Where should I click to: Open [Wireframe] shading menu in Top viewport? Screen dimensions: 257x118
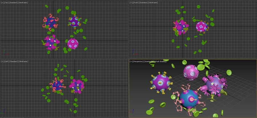click(x=23, y=2)
